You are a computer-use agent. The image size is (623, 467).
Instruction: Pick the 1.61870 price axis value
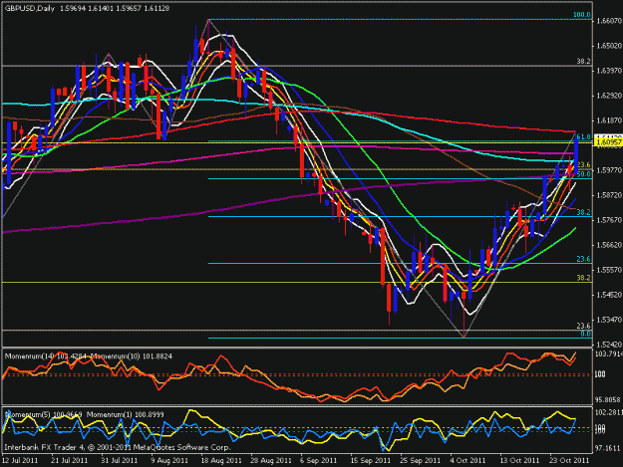tap(609, 120)
